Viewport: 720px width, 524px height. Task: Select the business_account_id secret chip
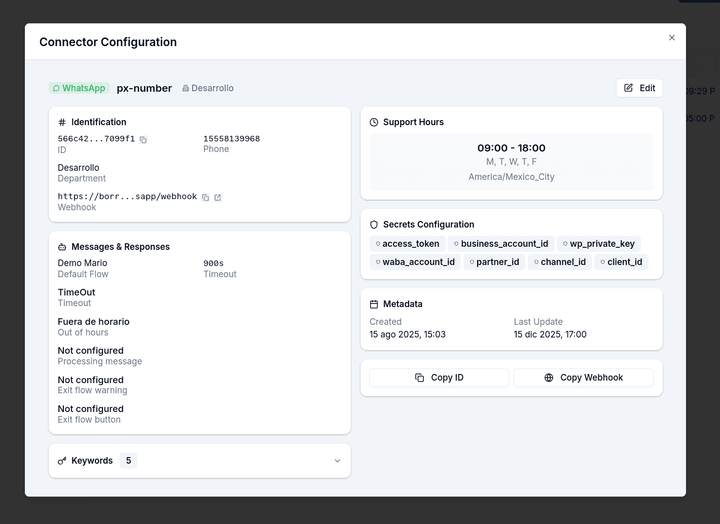pos(501,244)
